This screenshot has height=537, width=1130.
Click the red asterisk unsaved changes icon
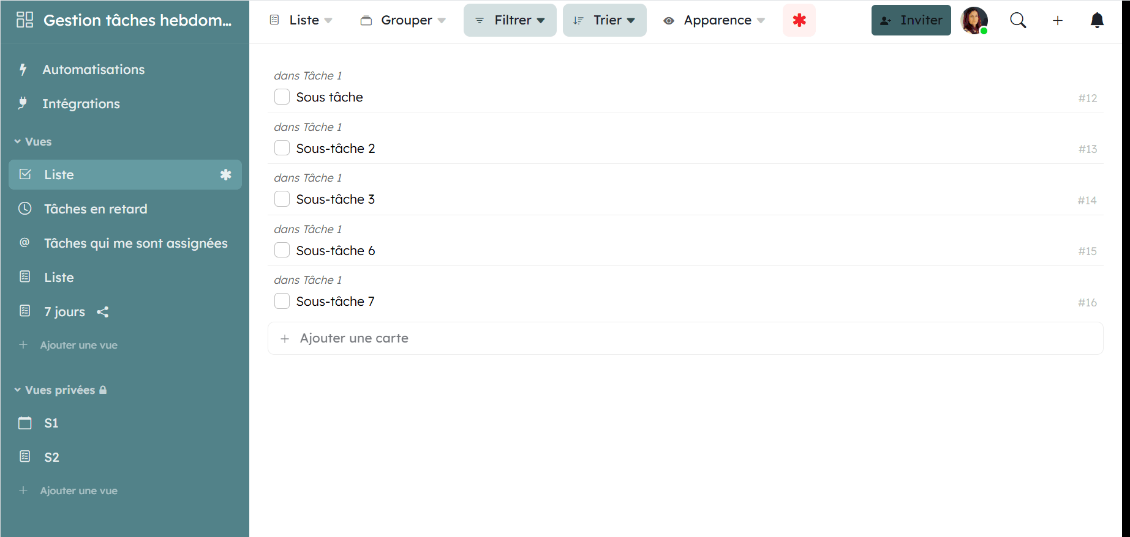point(799,20)
